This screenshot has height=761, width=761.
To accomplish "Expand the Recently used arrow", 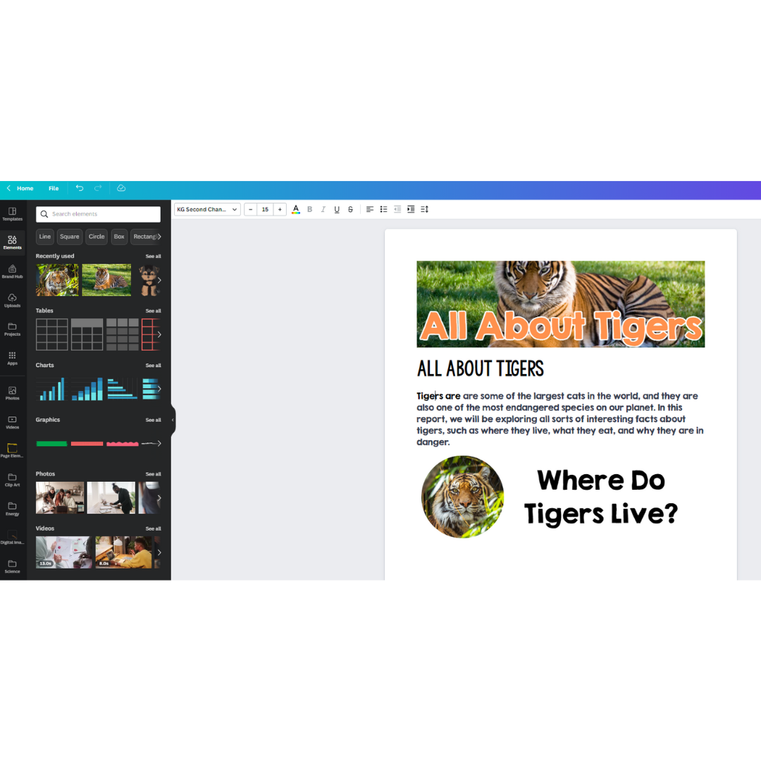I will (161, 280).
